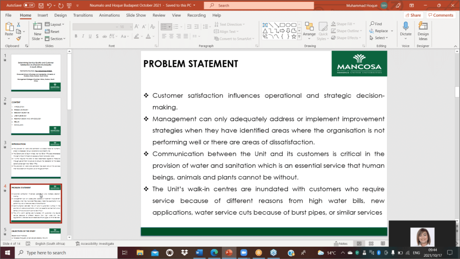Click the Search box in title bar

[257, 6]
